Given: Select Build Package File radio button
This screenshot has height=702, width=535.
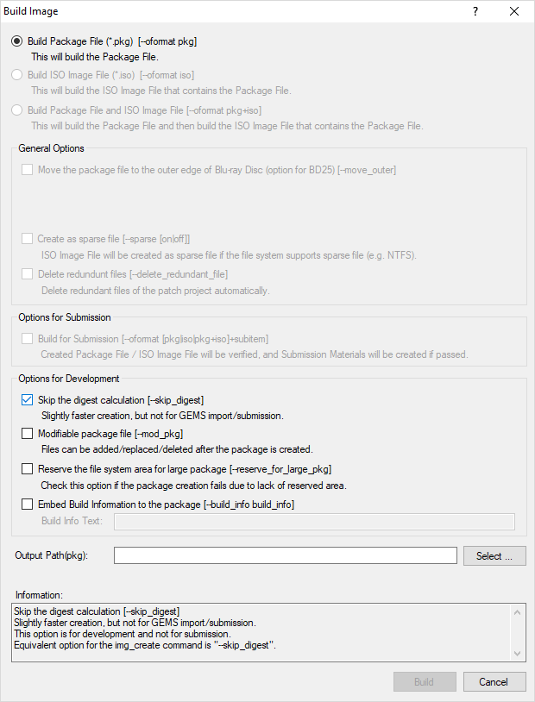Looking at the screenshot, I should tap(17, 41).
